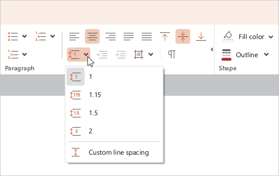This screenshot has width=279, height=176.
Task: Open the bullet list style dropdown arrow
Action: 24,36
